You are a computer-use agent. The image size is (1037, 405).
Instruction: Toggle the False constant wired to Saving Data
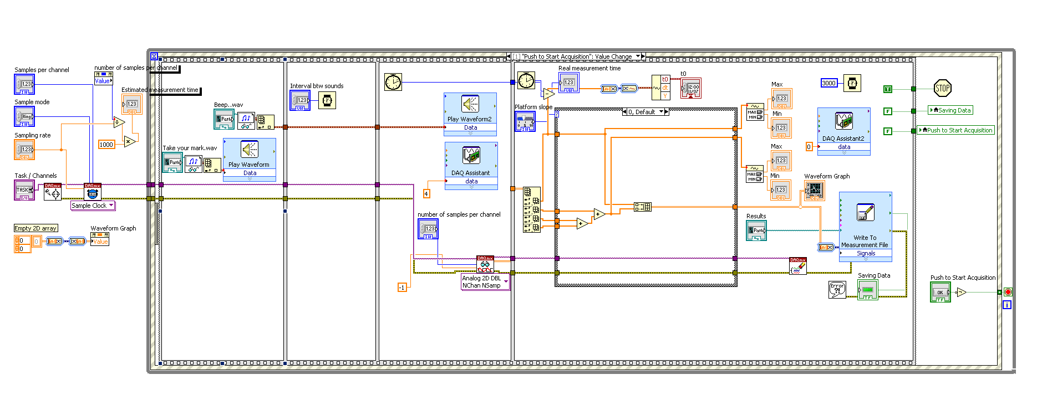point(888,111)
